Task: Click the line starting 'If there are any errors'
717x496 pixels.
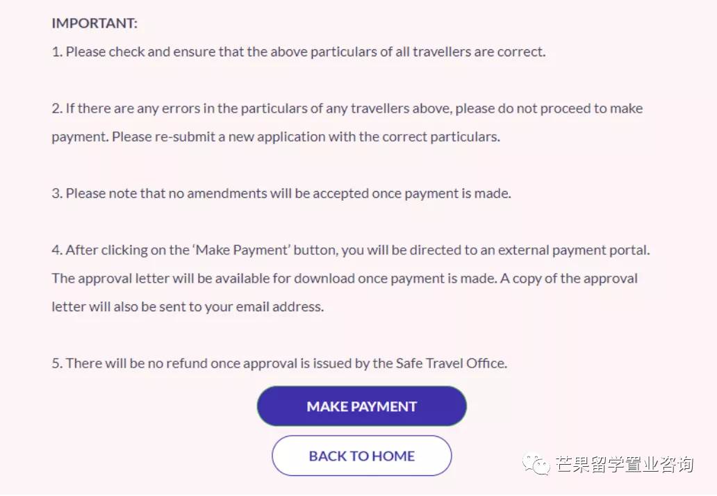Action: pos(347,108)
